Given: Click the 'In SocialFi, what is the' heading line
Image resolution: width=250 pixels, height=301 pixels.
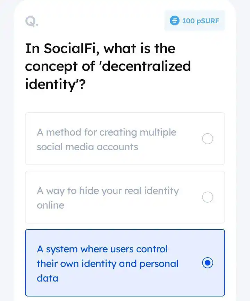Looking at the screenshot, I should click(x=100, y=49).
